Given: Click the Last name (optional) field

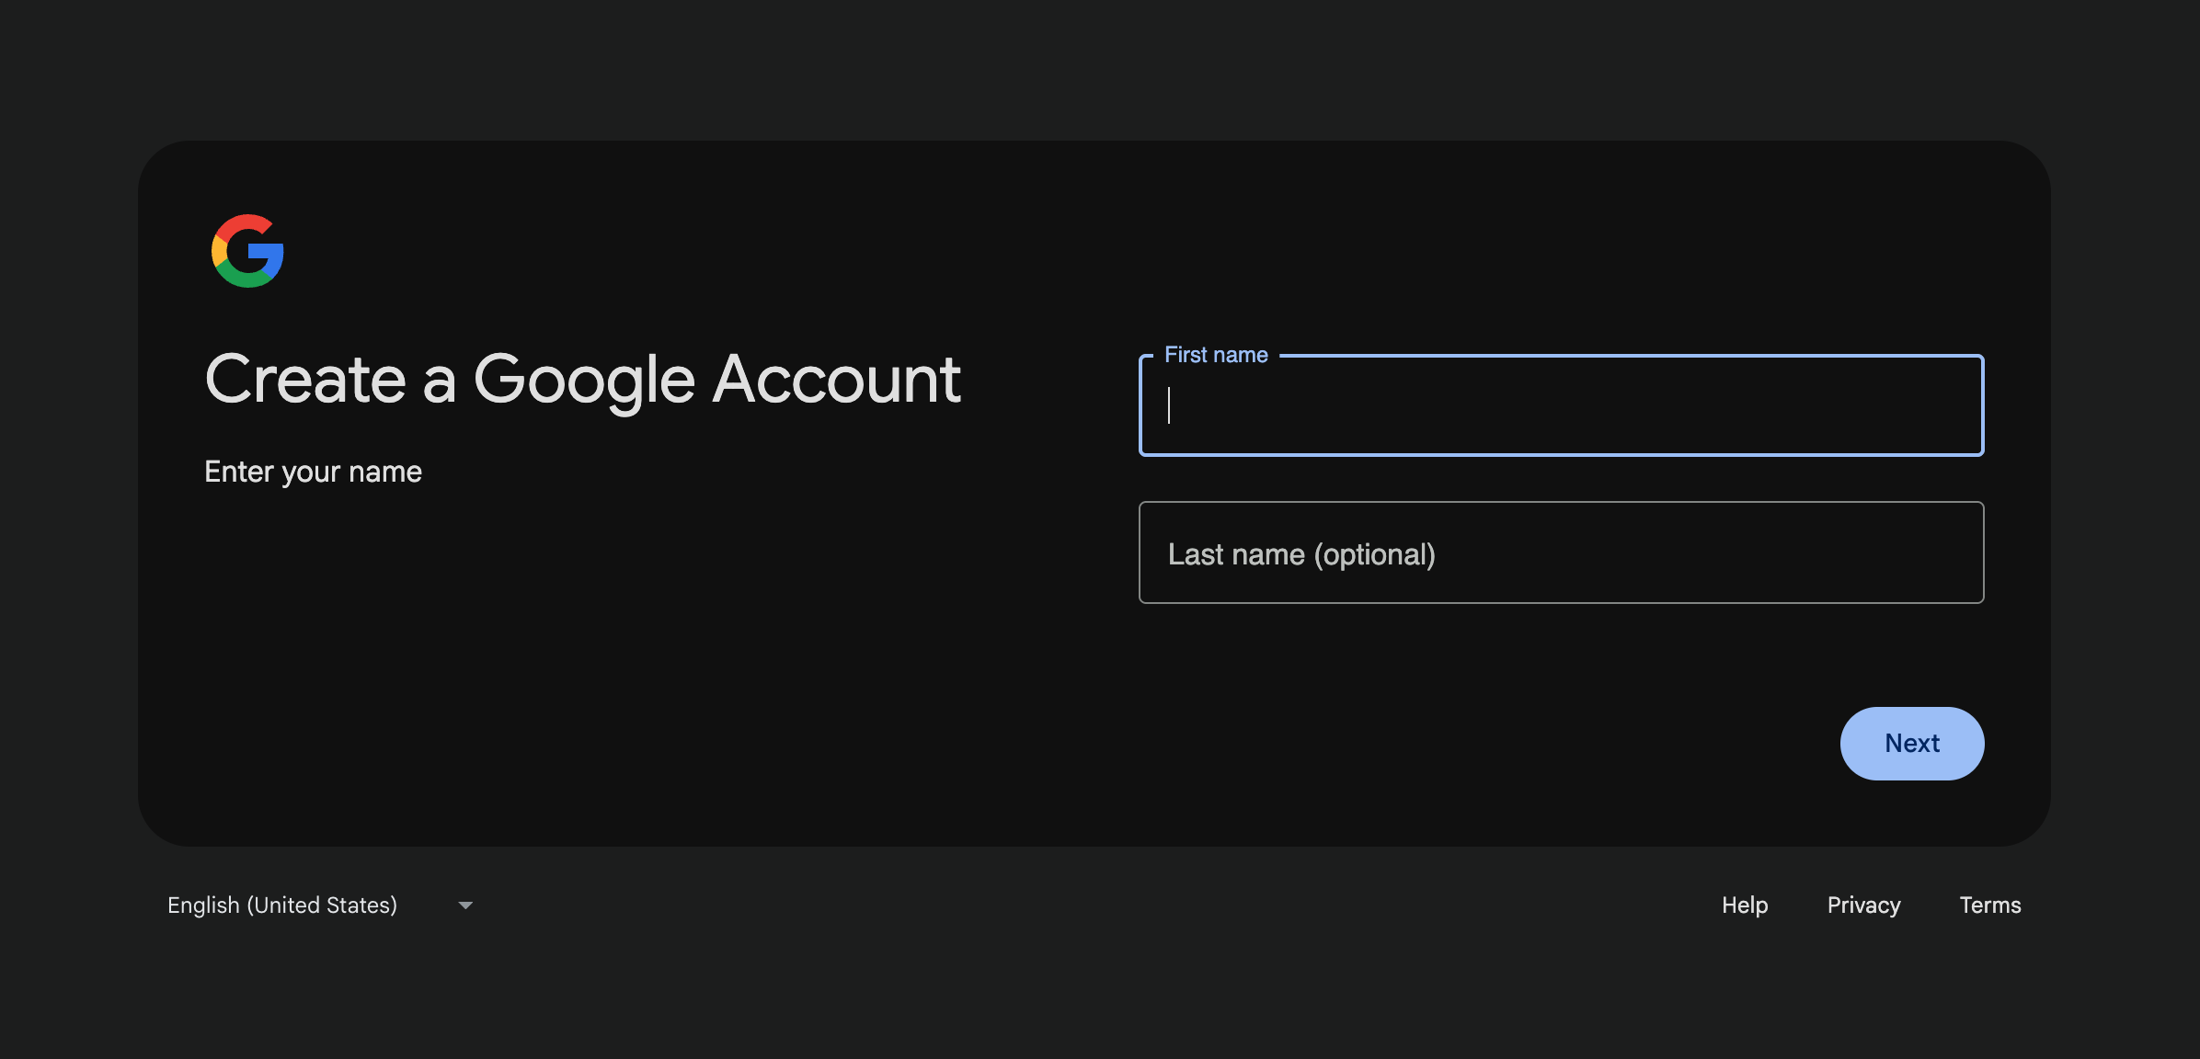Looking at the screenshot, I should [1561, 552].
